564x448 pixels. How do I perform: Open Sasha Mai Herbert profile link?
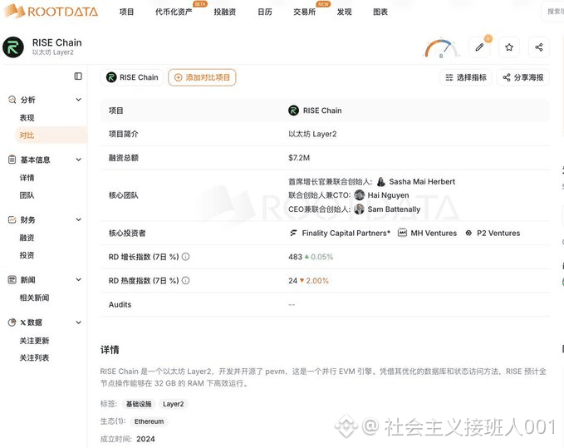[422, 182]
